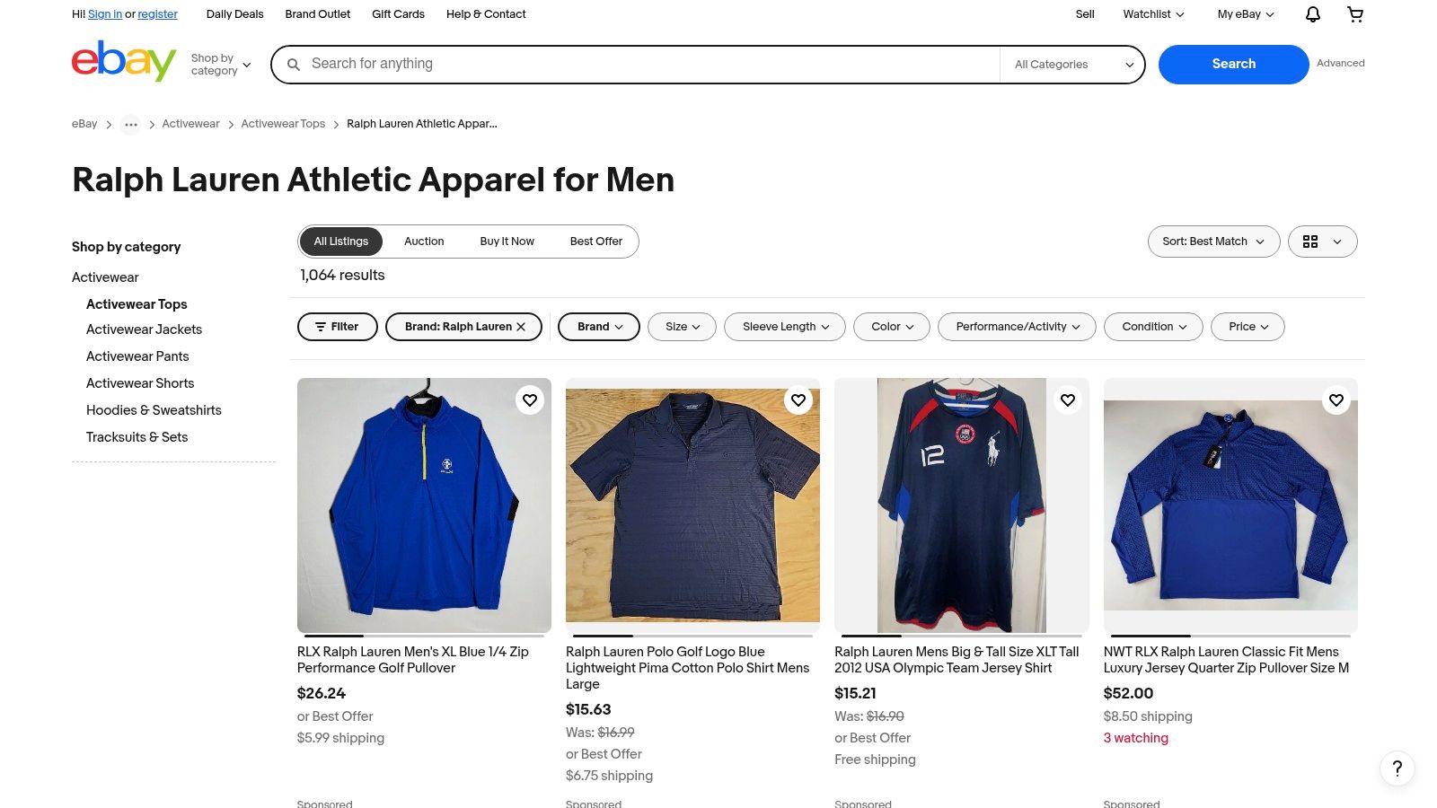The height and width of the screenshot is (808, 1437).
Task: Click the breadcrumb ellipsis icon
Action: [x=131, y=125]
